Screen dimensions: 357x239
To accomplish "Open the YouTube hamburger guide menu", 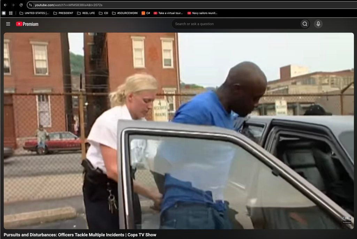I will point(8,24).
